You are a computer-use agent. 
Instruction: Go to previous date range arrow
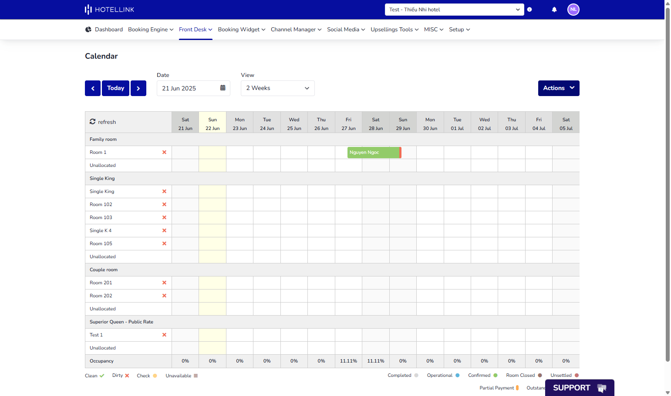pyautogui.click(x=93, y=88)
